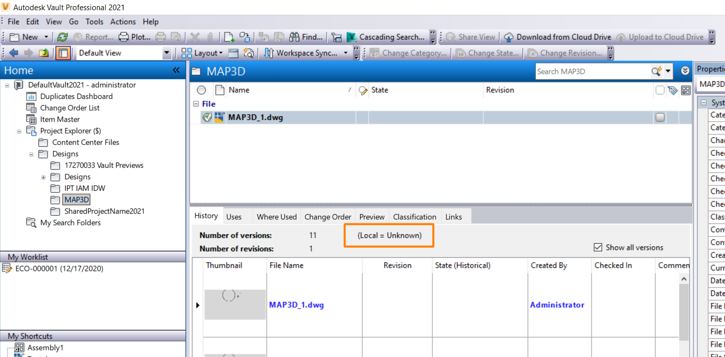The height and width of the screenshot is (357, 725).
Task: Toggle the navigation pane icon
Action: pyautogui.click(x=62, y=53)
